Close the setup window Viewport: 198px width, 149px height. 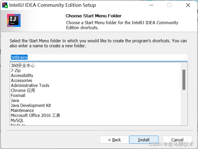(x=188, y=5)
